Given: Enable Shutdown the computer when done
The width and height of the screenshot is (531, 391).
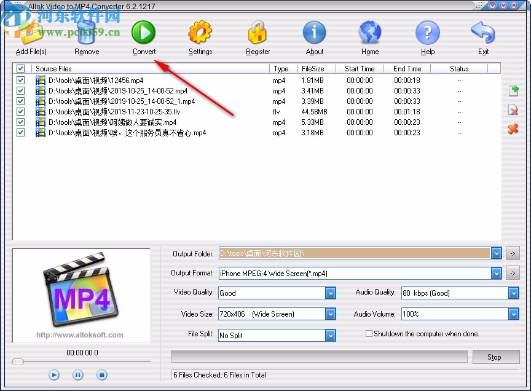Looking at the screenshot, I should (x=369, y=333).
